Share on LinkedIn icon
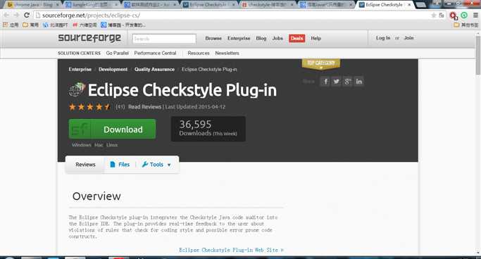481x259 pixels. pyautogui.click(x=359, y=82)
